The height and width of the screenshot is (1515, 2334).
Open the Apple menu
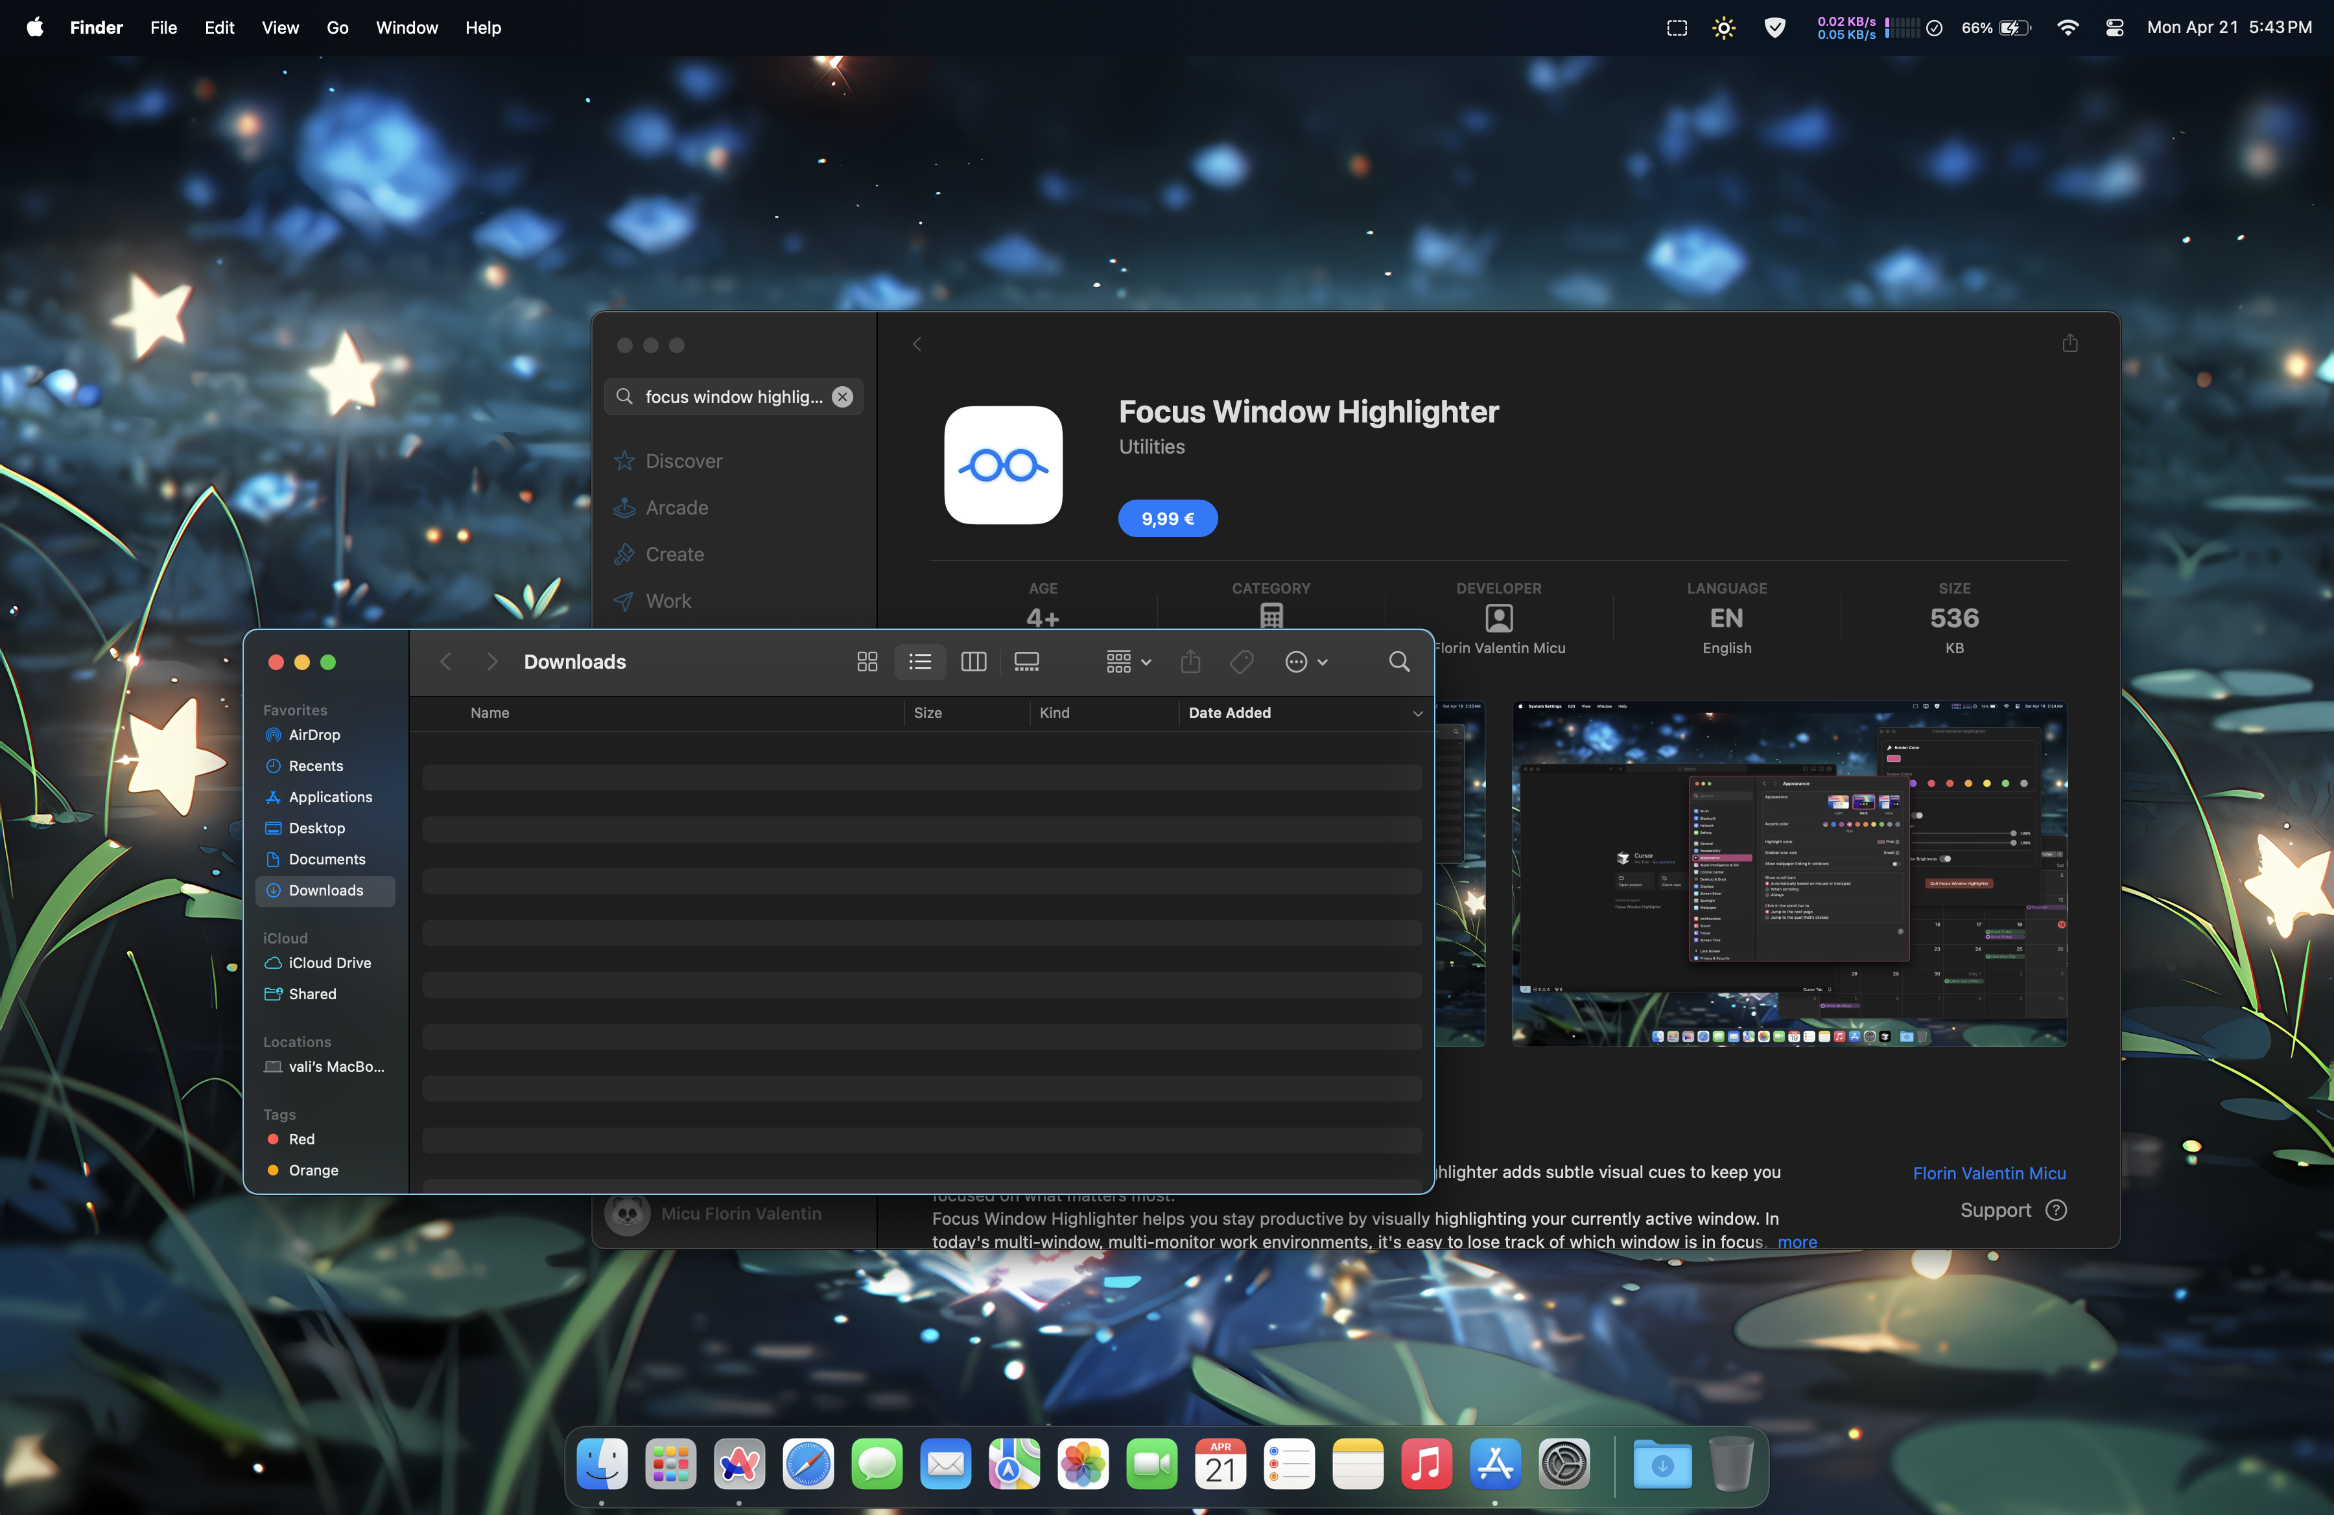(34, 27)
